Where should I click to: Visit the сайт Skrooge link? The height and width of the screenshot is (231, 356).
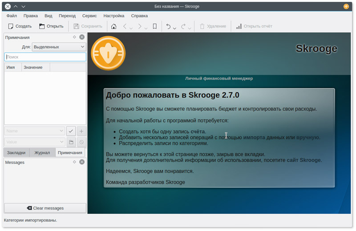click(304, 160)
